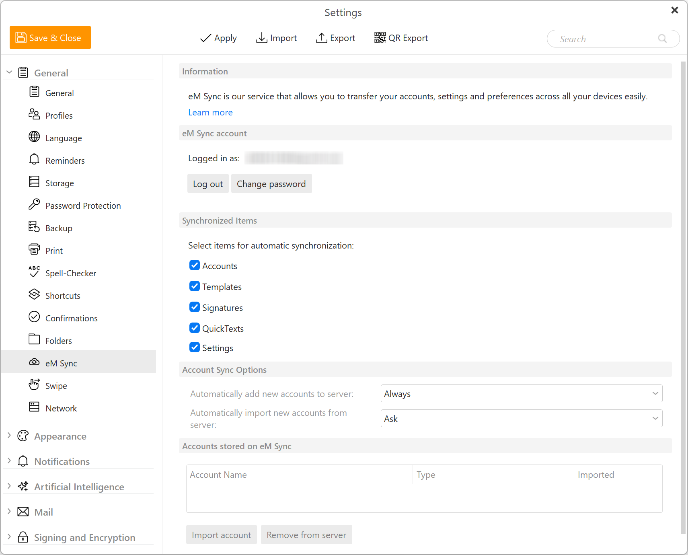Click the Appearance palette icon

tap(23, 436)
